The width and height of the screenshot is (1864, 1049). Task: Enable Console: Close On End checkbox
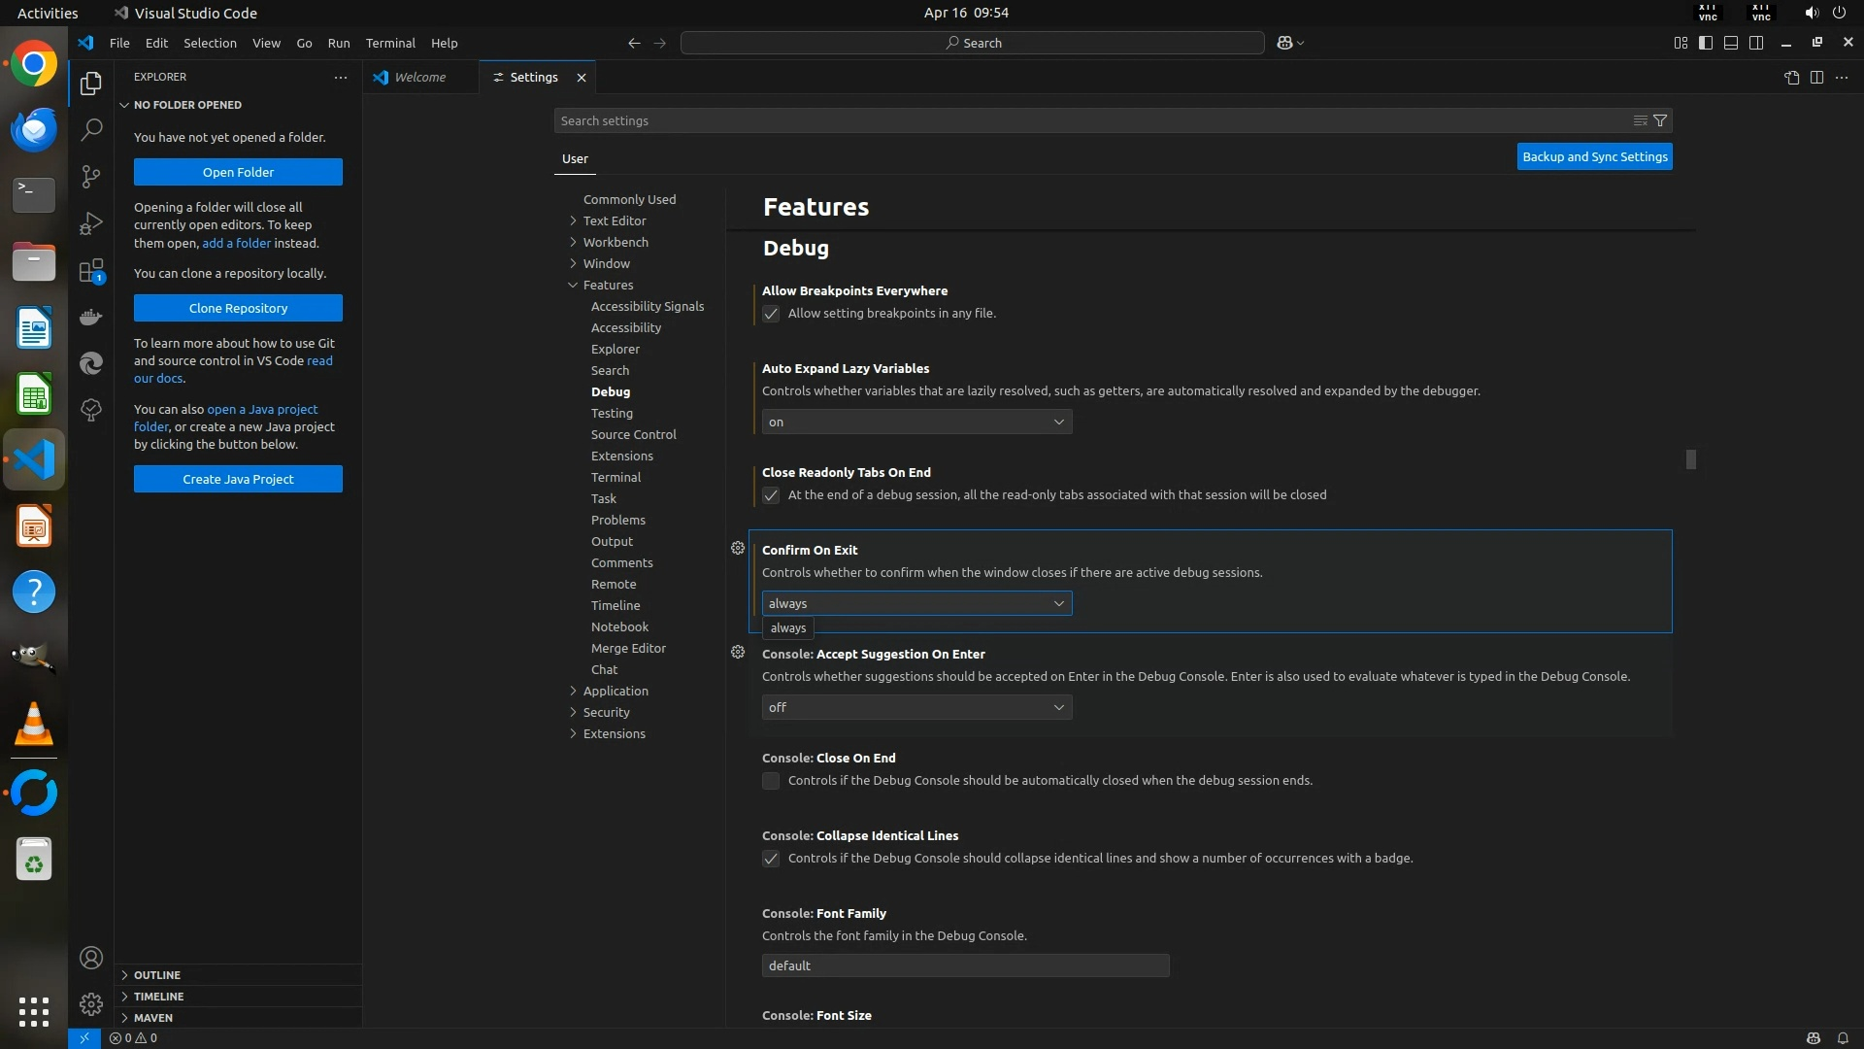771,781
